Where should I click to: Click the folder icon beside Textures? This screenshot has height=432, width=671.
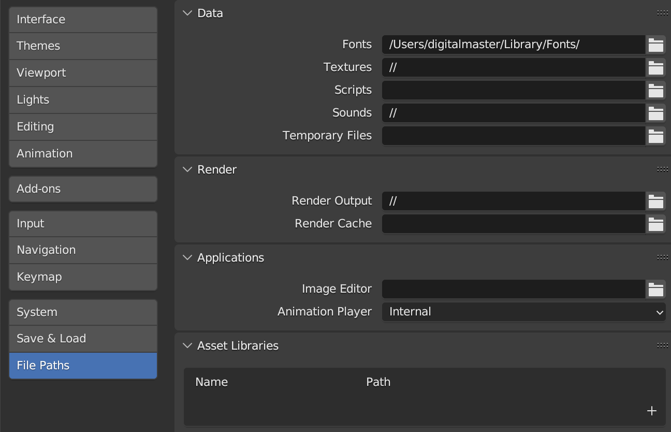pos(655,67)
